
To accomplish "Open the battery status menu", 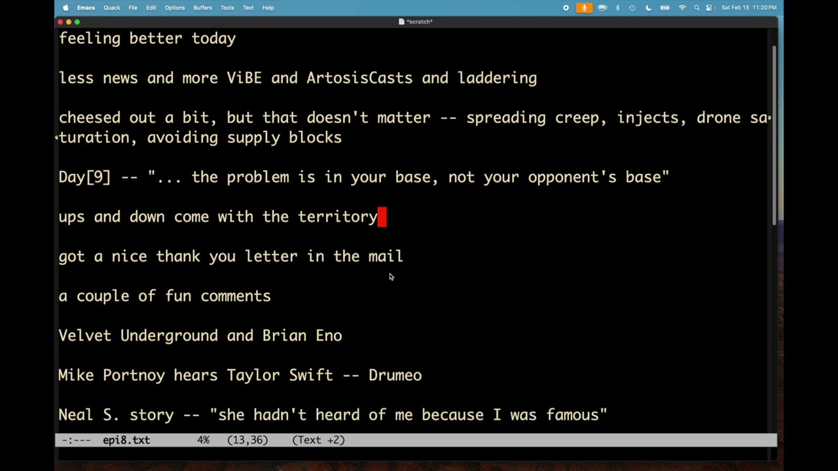I will pyautogui.click(x=665, y=8).
